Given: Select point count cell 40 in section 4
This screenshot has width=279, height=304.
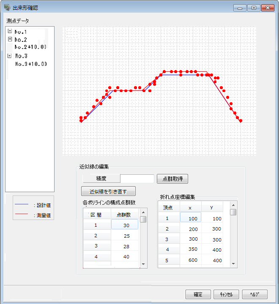Looking at the screenshot, I should (x=125, y=257).
